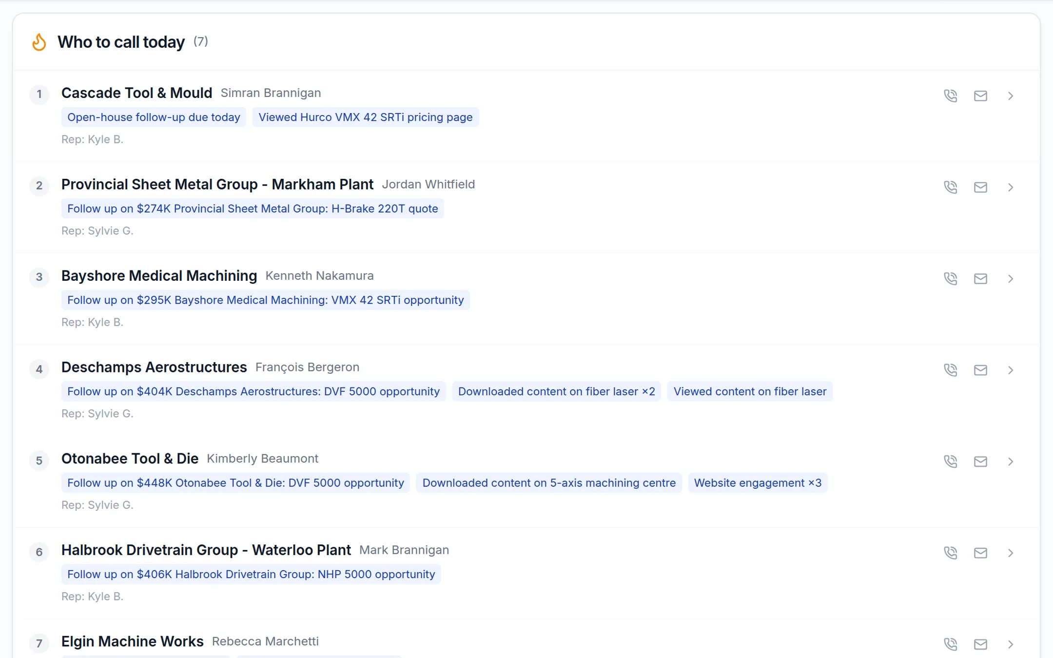Open Provincial Sheet Metal Group row chevron

tap(1011, 187)
